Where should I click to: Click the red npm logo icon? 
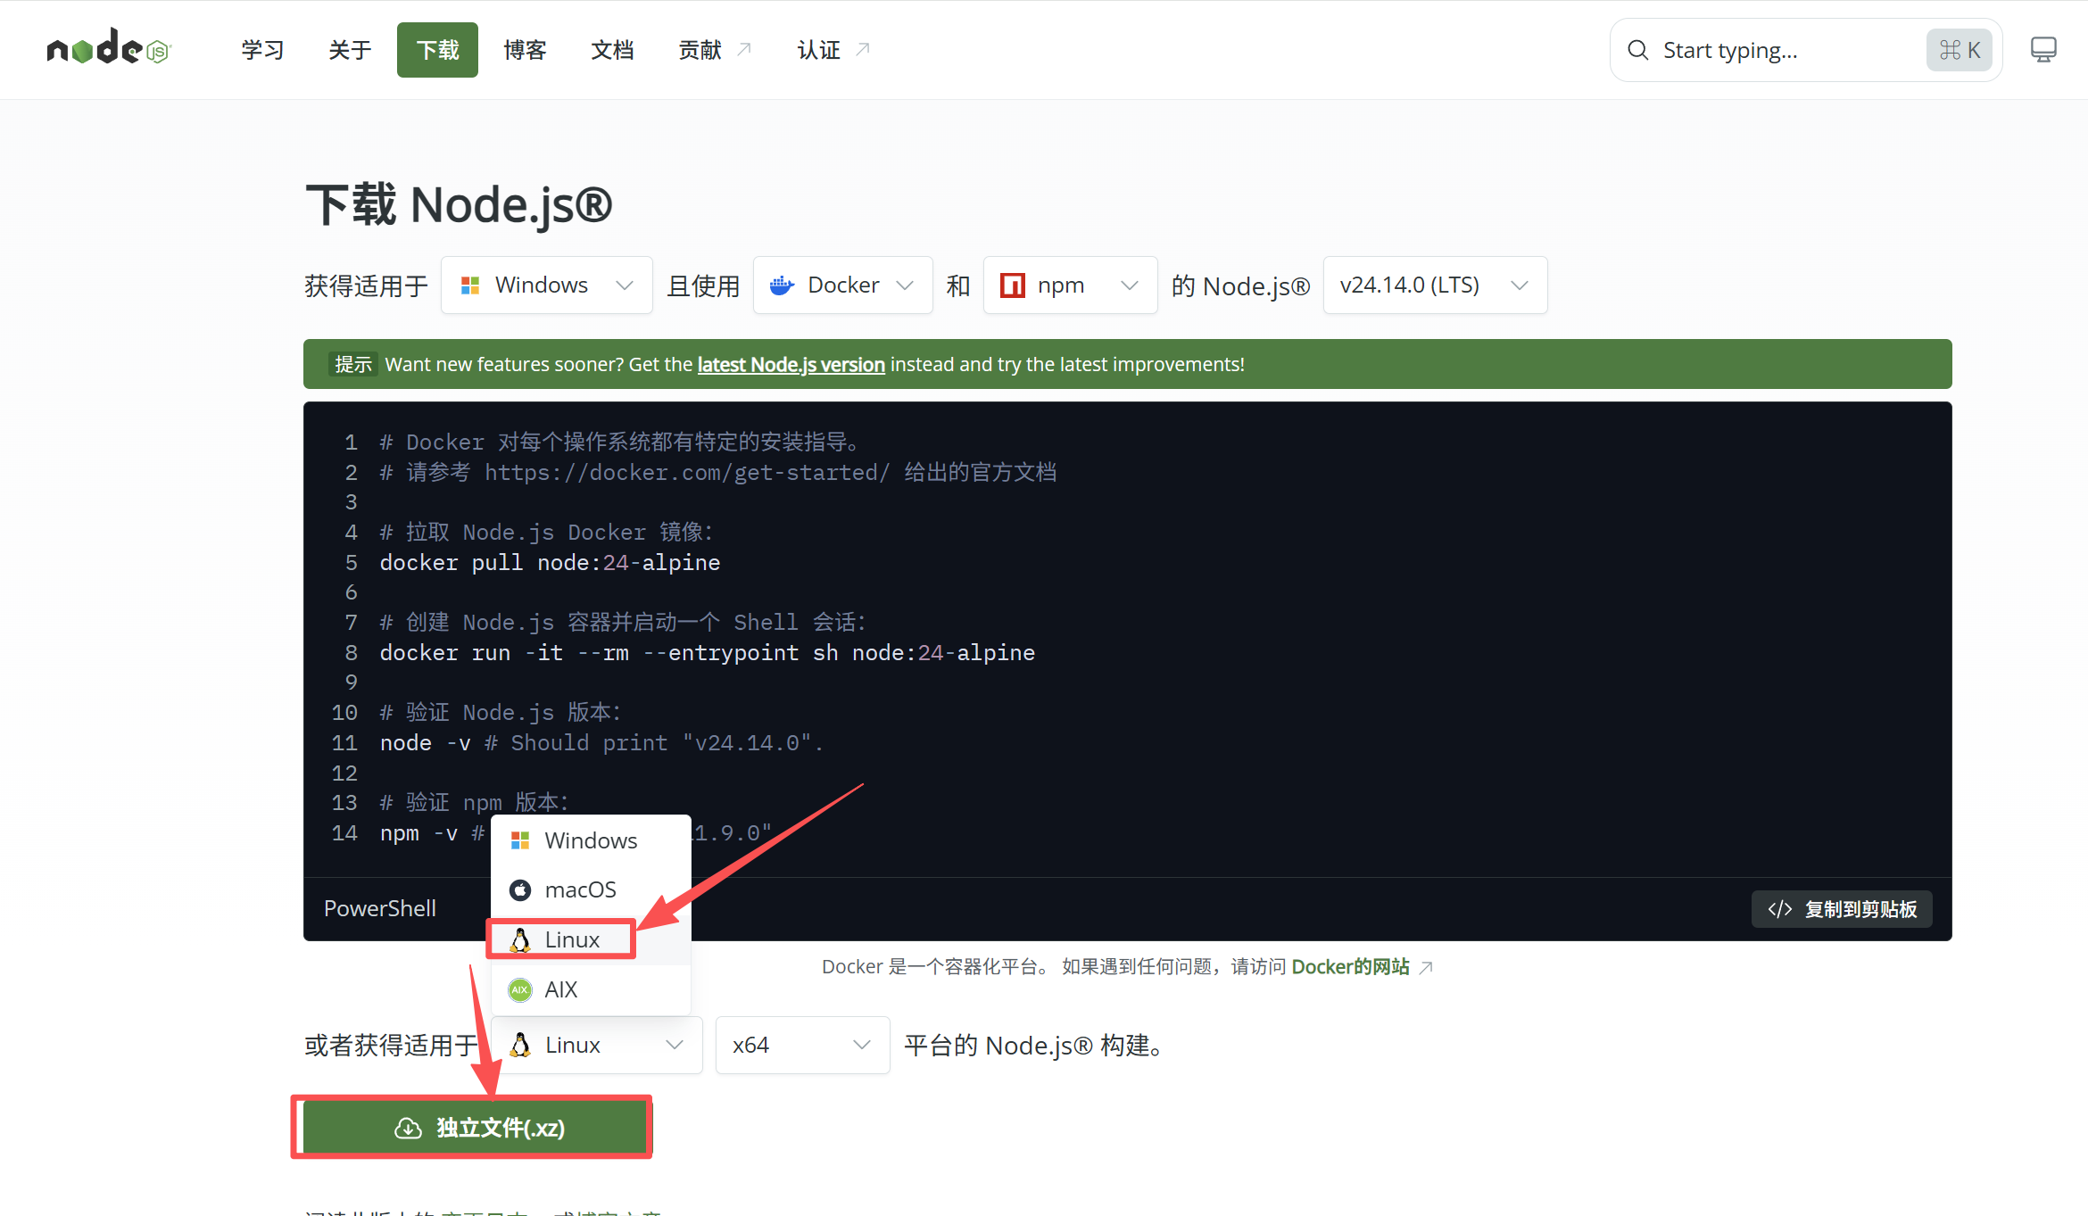1013,285
